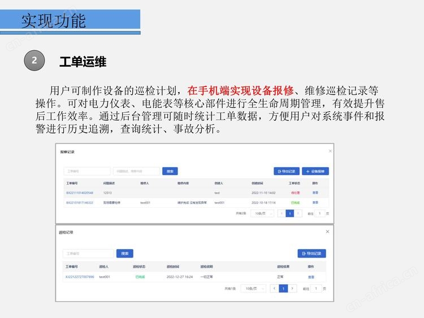Go to next page in repair records pagination
The height and width of the screenshot is (318, 424).
[x=298, y=214]
